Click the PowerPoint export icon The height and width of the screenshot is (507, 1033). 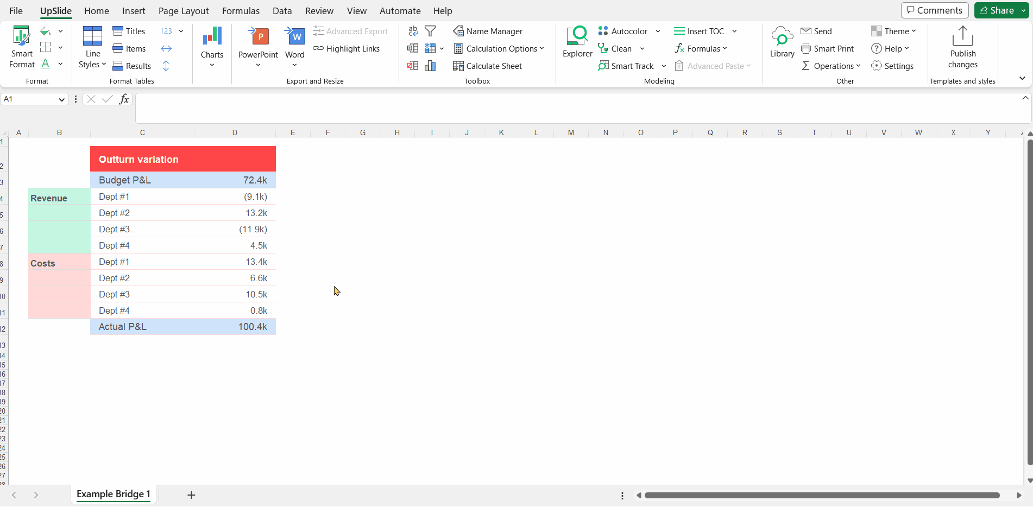point(258,36)
